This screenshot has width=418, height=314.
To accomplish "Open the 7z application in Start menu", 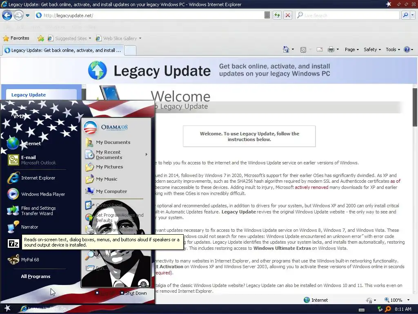I will 13,243.
